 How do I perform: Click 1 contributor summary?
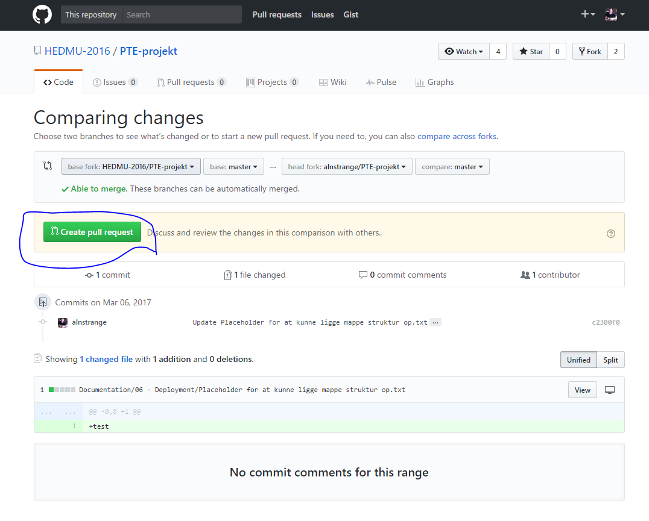[x=550, y=275]
